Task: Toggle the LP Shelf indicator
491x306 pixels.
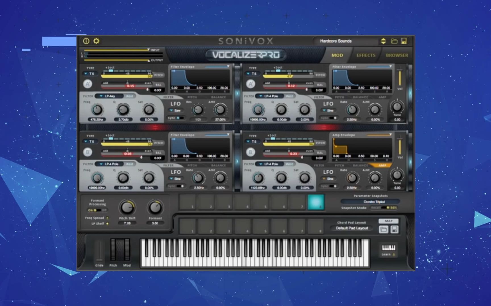Action: tap(107, 224)
